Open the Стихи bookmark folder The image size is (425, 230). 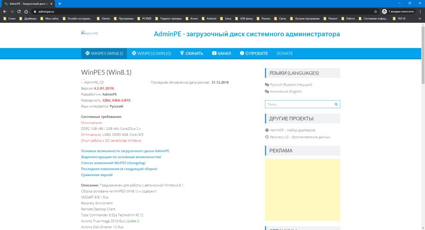click(x=10, y=19)
